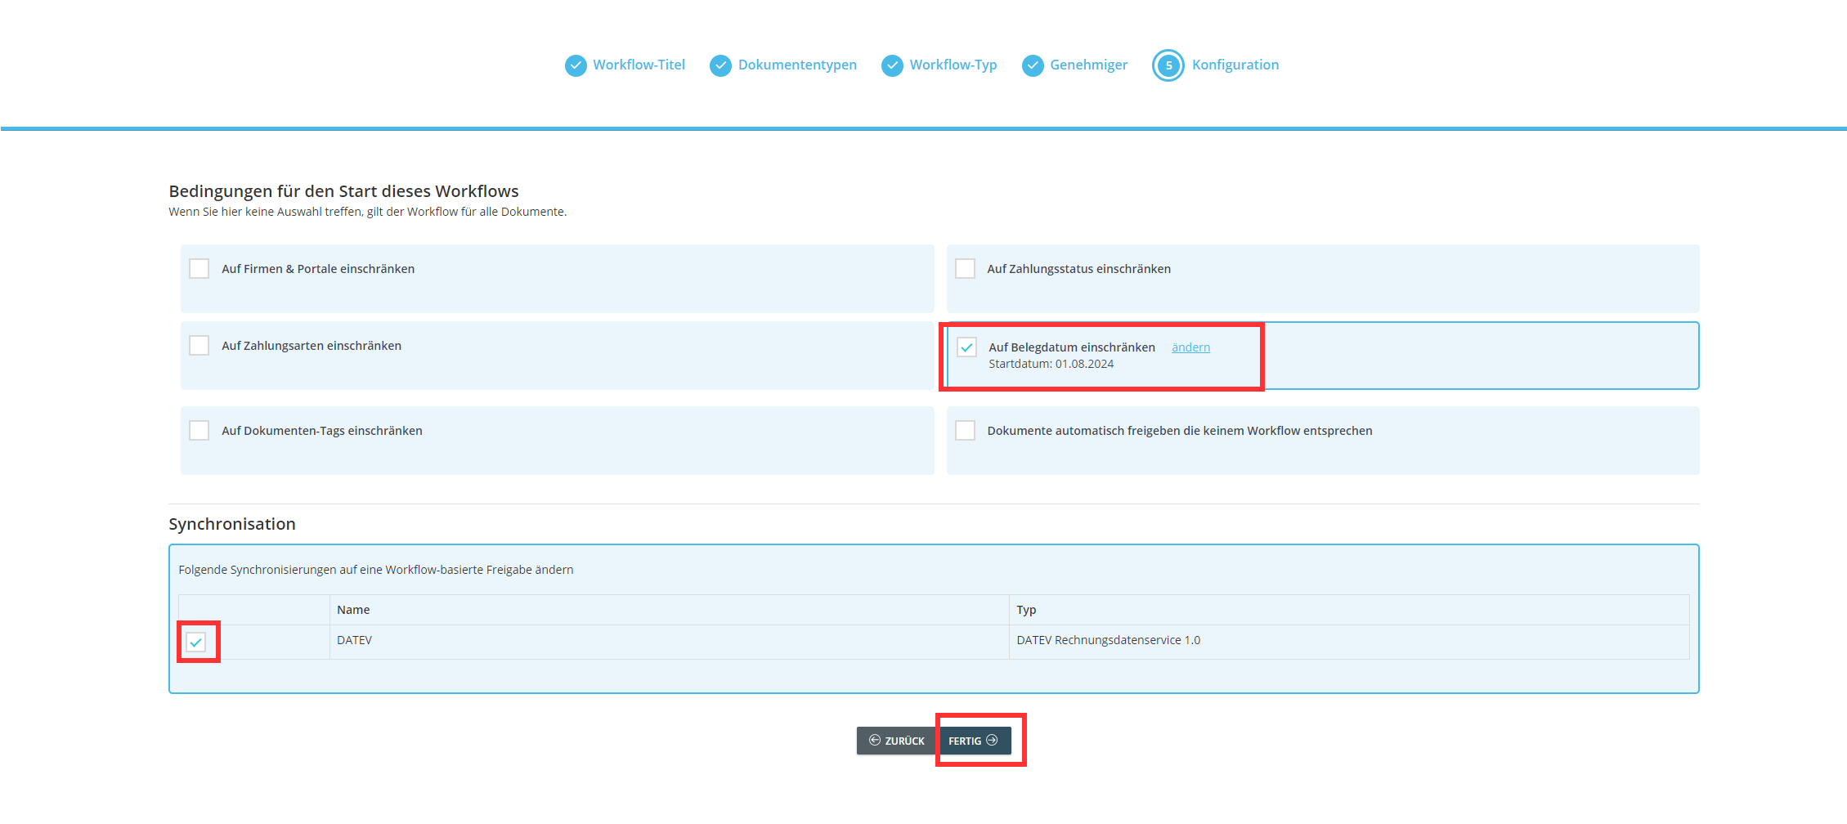Screen dimensions: 1847x824
Task: Go to the Dokumententypen step
Action: [x=797, y=65]
